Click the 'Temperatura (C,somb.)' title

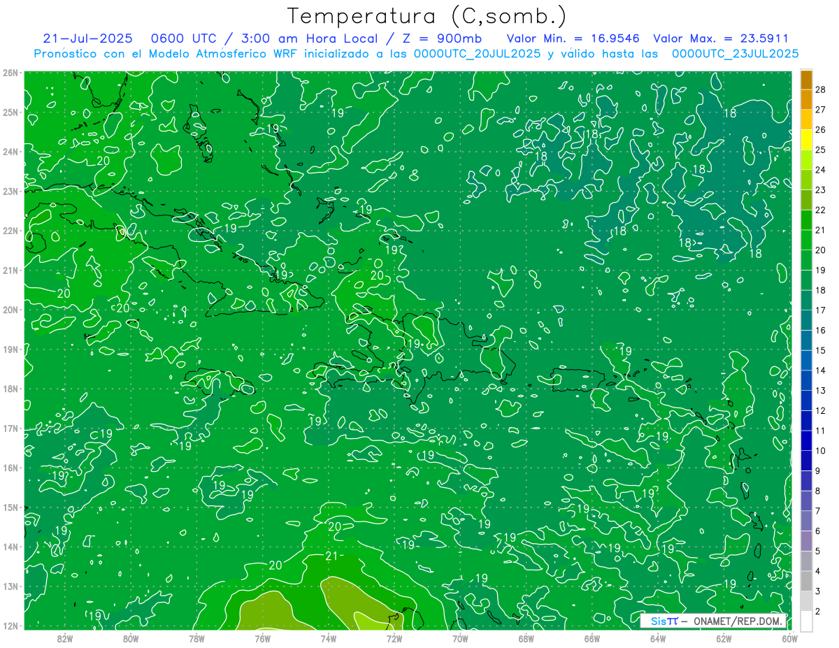(427, 16)
